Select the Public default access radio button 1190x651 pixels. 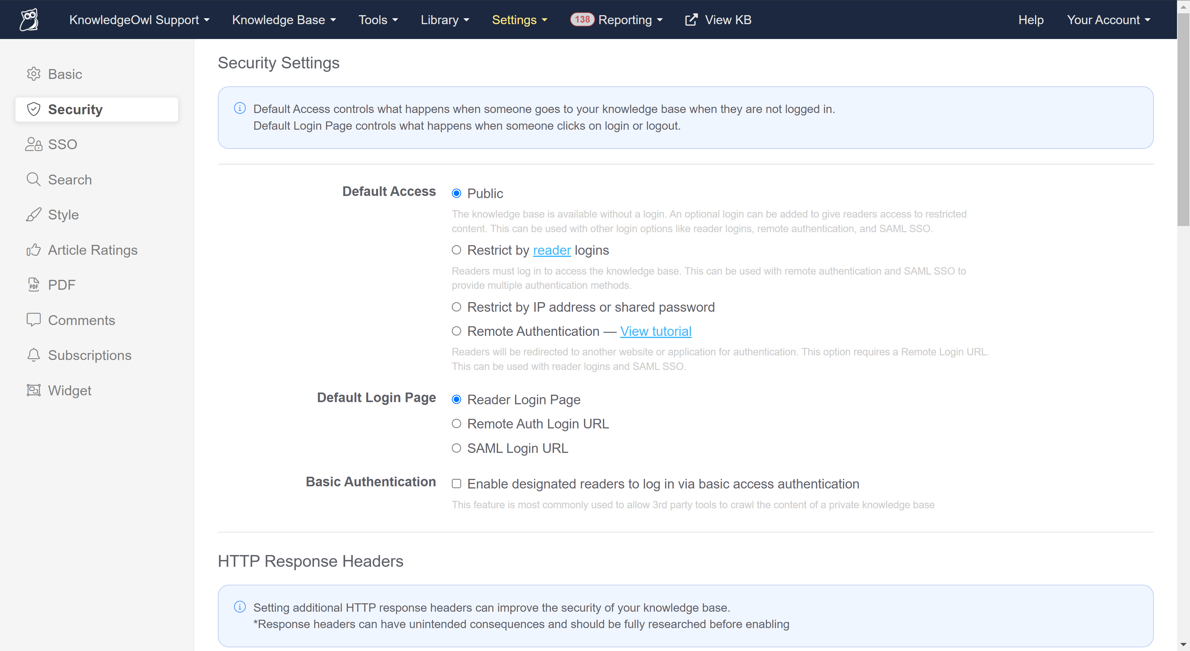(x=456, y=193)
